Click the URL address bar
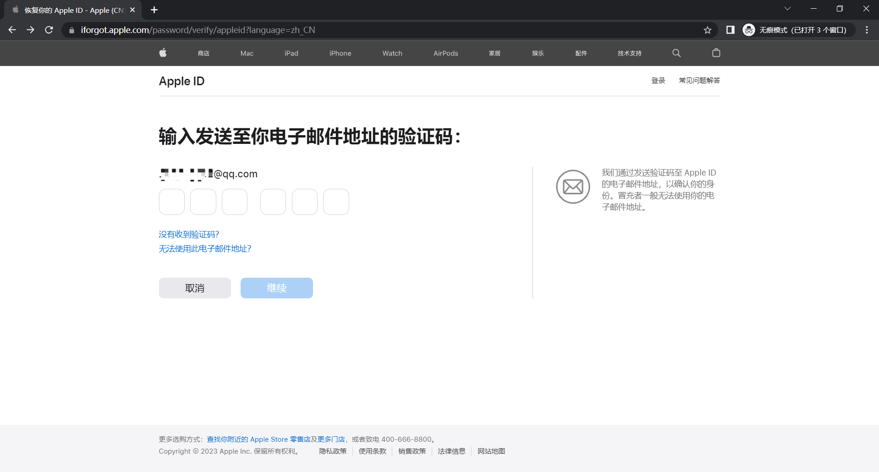This screenshot has height=472, width=879. (x=390, y=30)
